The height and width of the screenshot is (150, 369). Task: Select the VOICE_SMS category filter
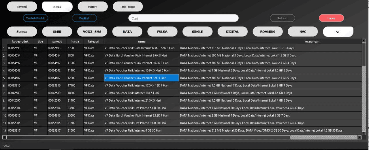click(92, 32)
